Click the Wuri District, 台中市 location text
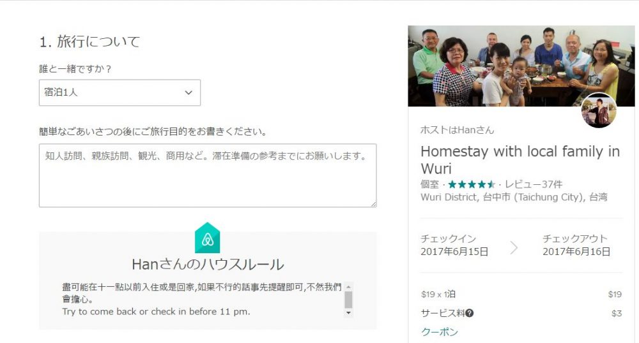The image size is (639, 343). coord(514,198)
